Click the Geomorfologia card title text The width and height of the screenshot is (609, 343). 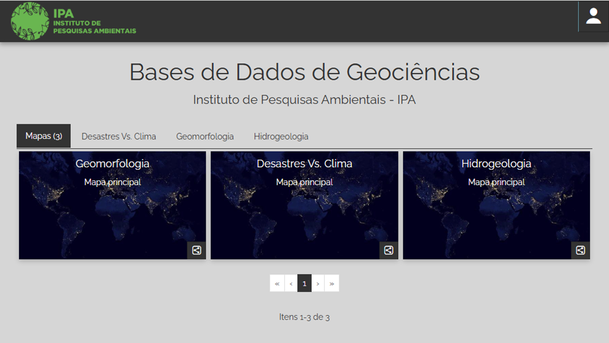[x=112, y=164]
